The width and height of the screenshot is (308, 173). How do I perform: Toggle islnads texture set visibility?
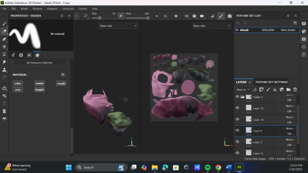tap(237, 30)
